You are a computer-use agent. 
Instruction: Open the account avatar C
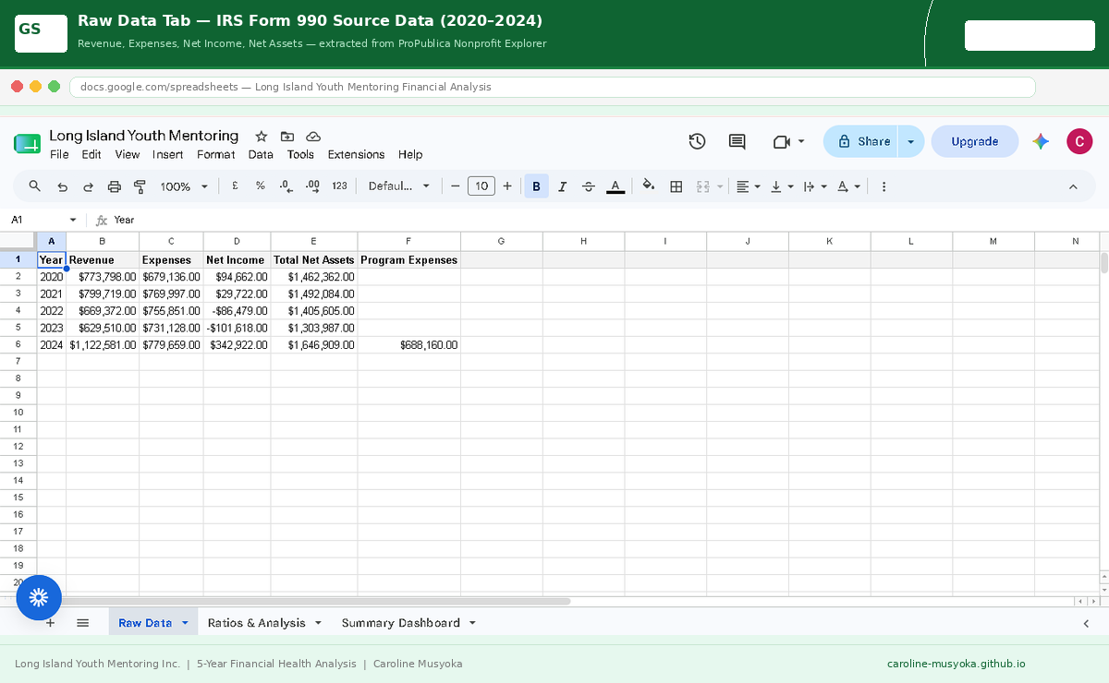(x=1079, y=141)
